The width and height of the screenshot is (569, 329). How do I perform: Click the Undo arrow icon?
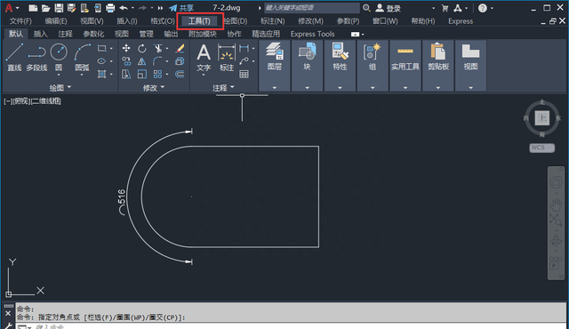pyautogui.click(x=124, y=8)
